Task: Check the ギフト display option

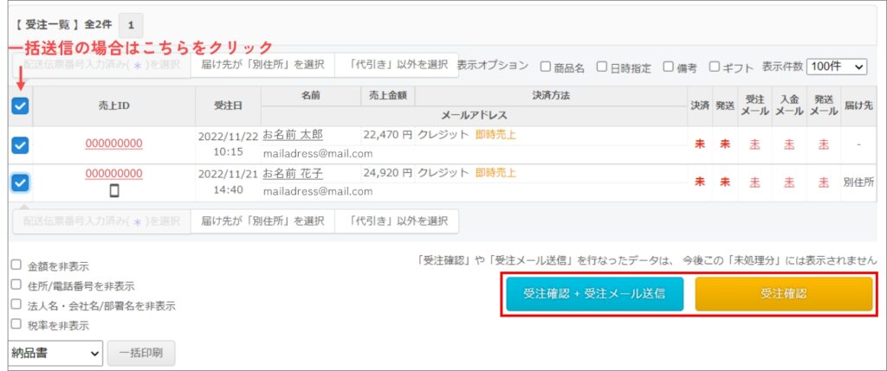Action: coord(715,66)
